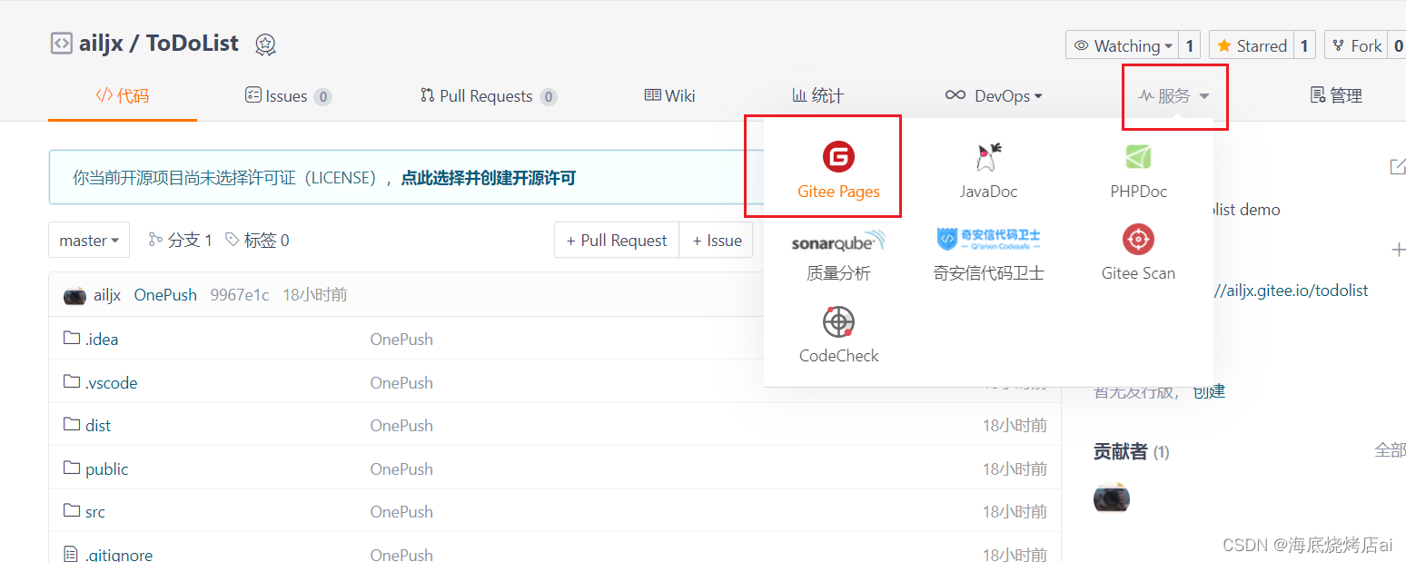Open CodeCheck service
The width and height of the screenshot is (1406, 562).
838,335
